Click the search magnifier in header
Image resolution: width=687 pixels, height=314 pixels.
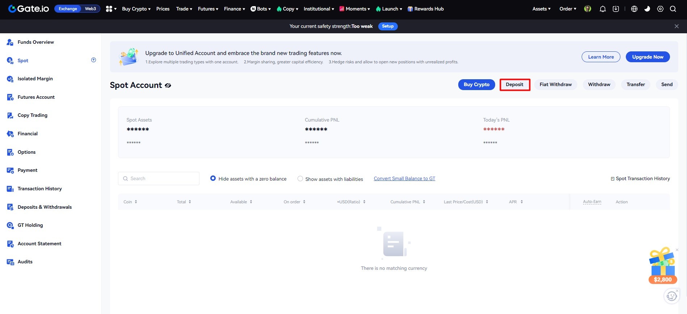(673, 9)
